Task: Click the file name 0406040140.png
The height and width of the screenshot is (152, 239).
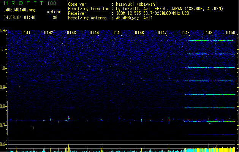Action: click(x=19, y=10)
